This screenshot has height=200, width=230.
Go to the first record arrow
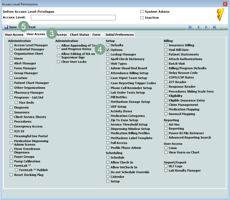tap(190, 27)
